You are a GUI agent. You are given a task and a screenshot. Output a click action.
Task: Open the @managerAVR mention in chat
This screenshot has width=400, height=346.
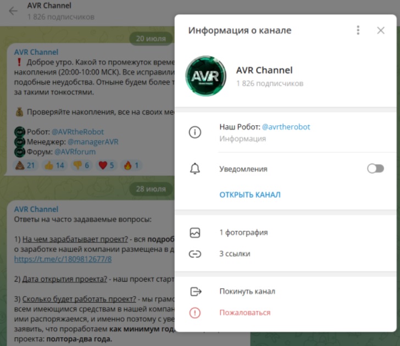tap(93, 142)
